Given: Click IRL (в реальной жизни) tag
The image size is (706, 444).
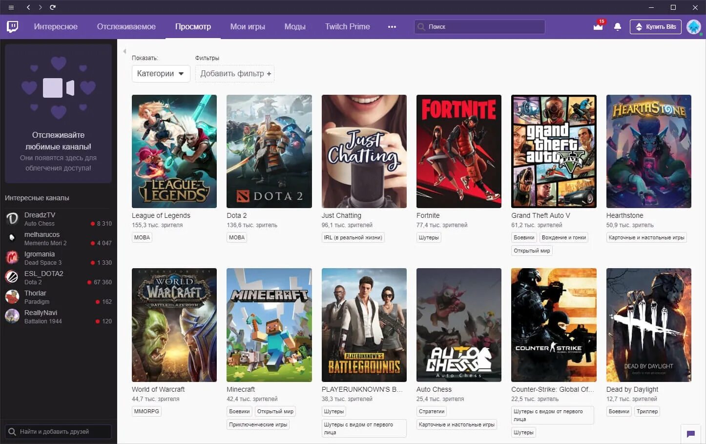Looking at the screenshot, I should [353, 237].
